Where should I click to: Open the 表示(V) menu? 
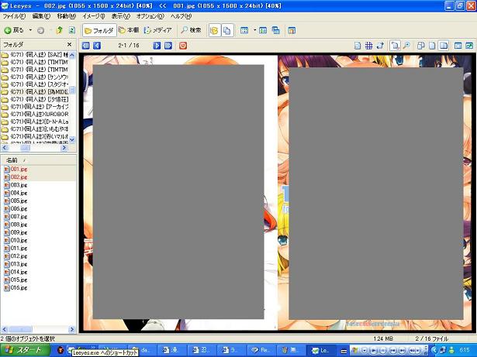click(120, 16)
